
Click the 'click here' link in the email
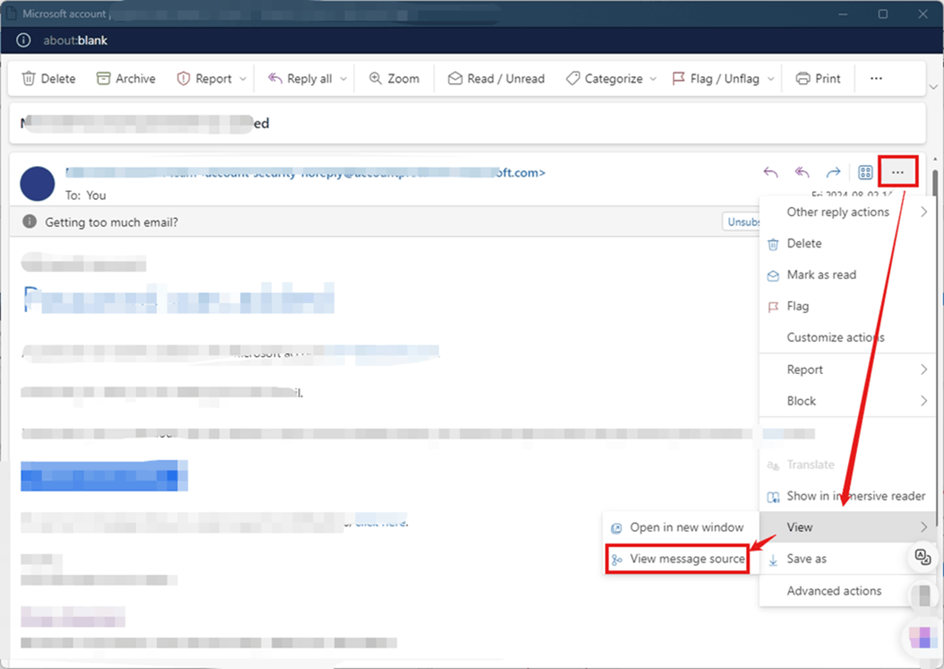pos(381,522)
